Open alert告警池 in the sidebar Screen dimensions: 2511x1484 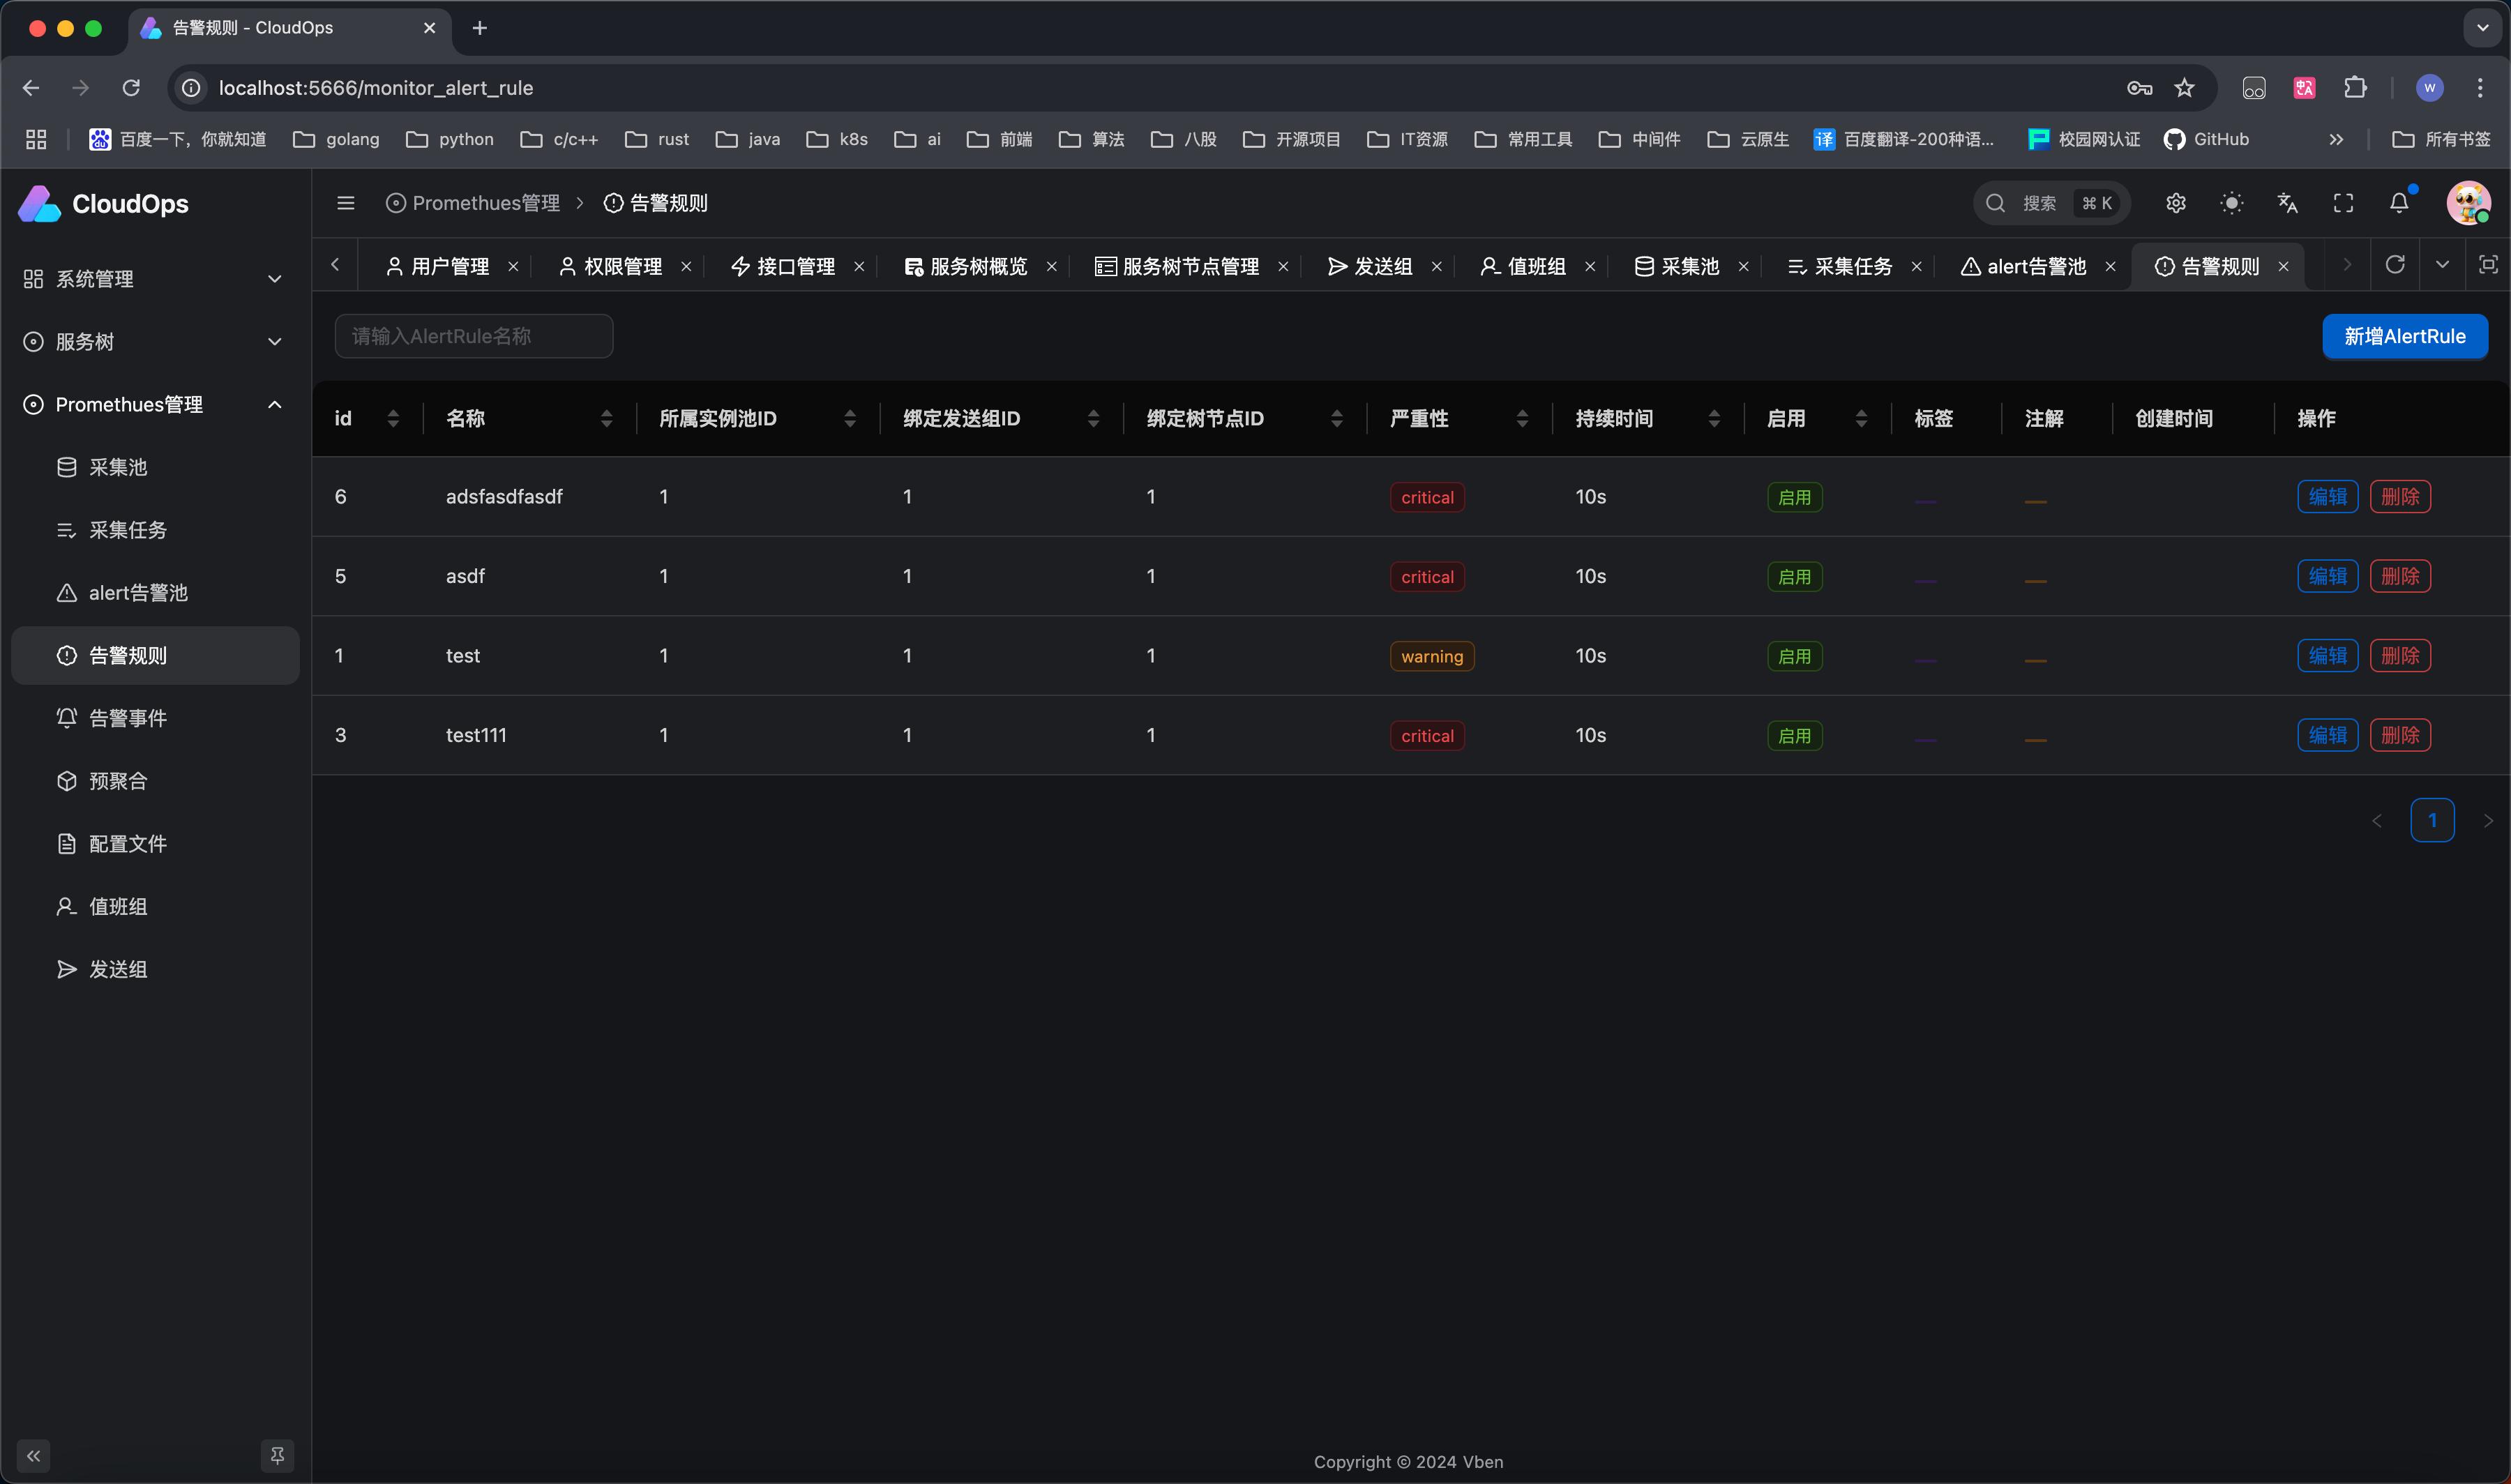[x=155, y=593]
